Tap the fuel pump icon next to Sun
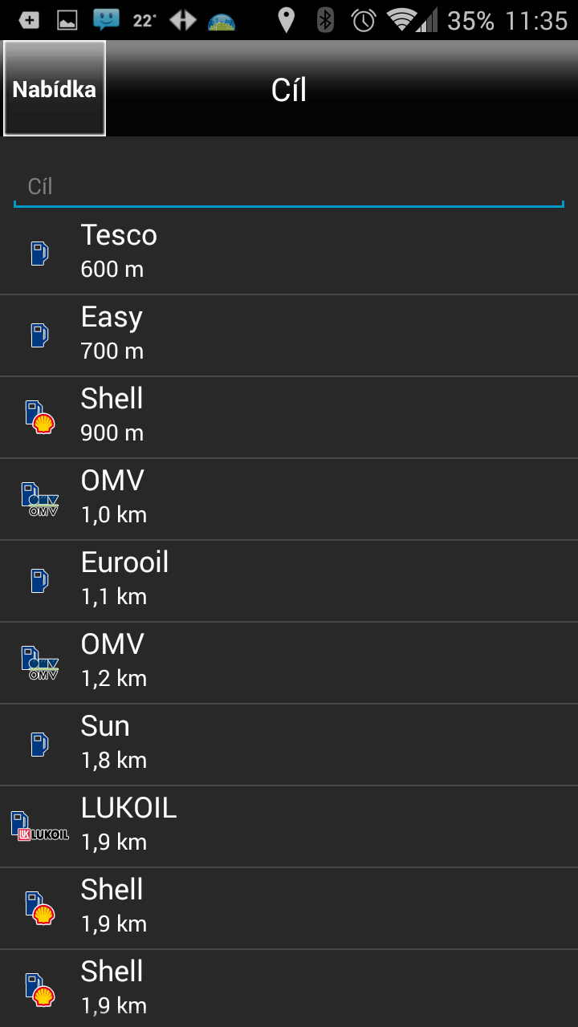Screen dimensions: 578x1027 tap(39, 745)
